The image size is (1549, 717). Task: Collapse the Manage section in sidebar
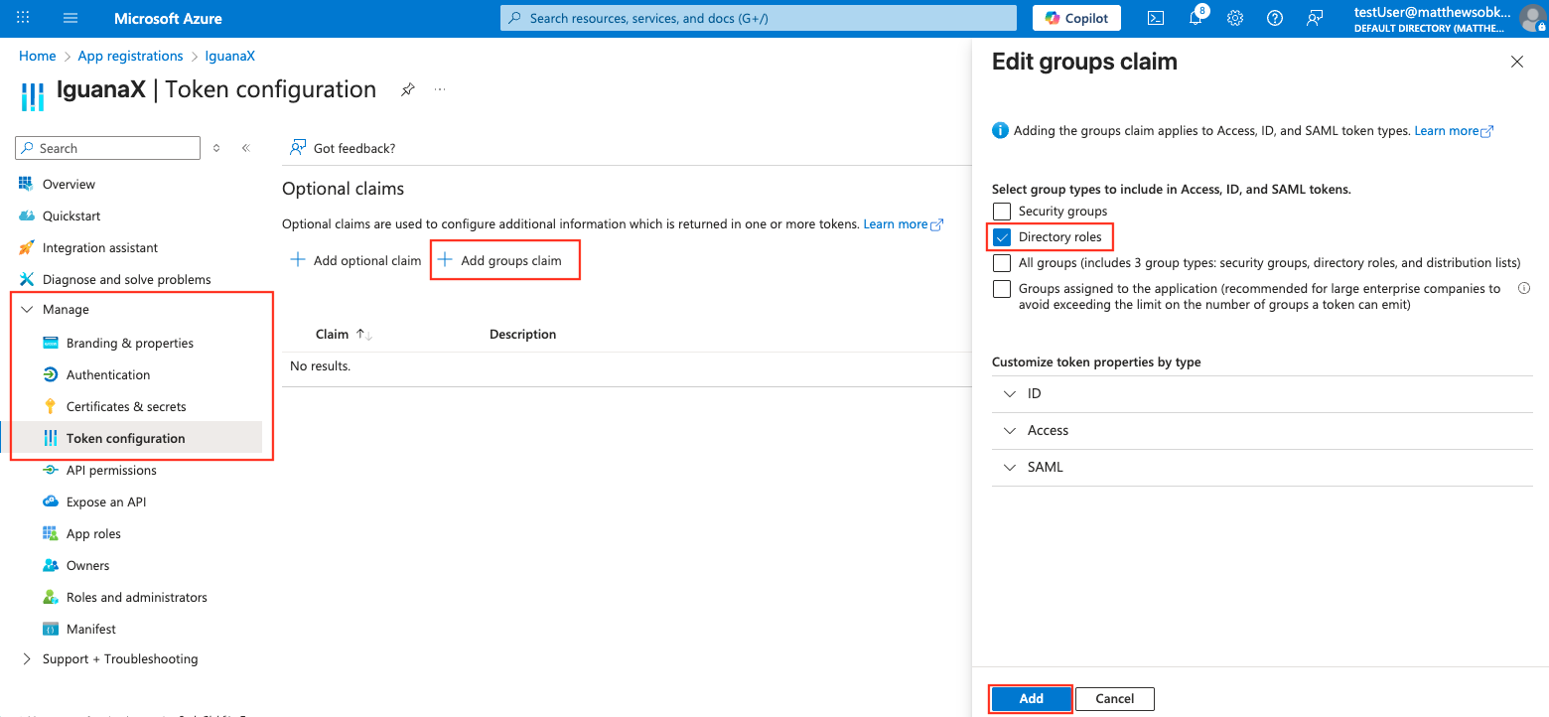pos(27,310)
